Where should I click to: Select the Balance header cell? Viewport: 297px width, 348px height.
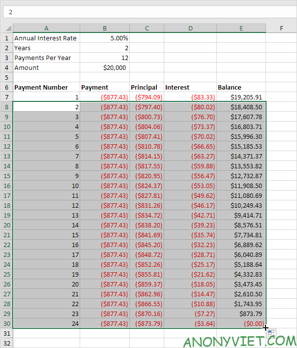click(x=241, y=88)
